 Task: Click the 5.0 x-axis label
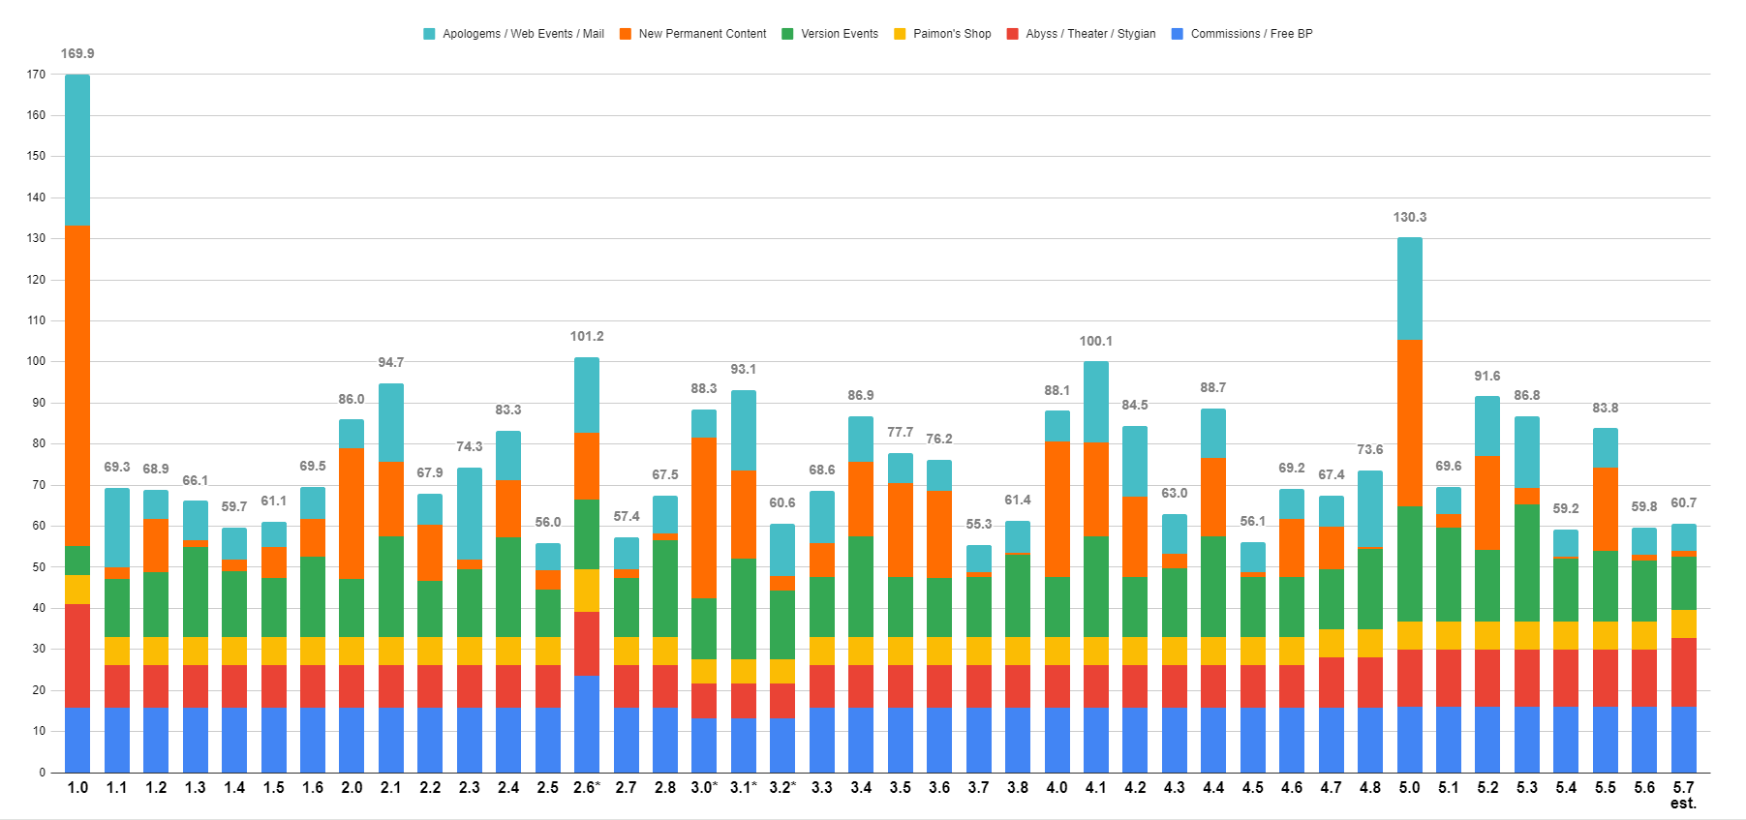click(1409, 788)
